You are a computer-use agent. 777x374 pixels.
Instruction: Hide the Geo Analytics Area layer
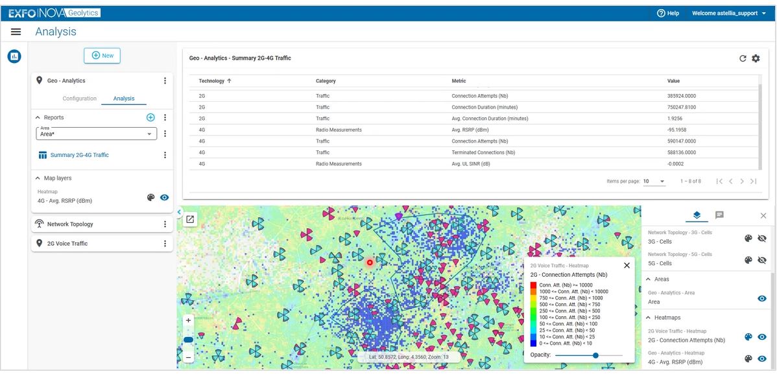pos(762,298)
